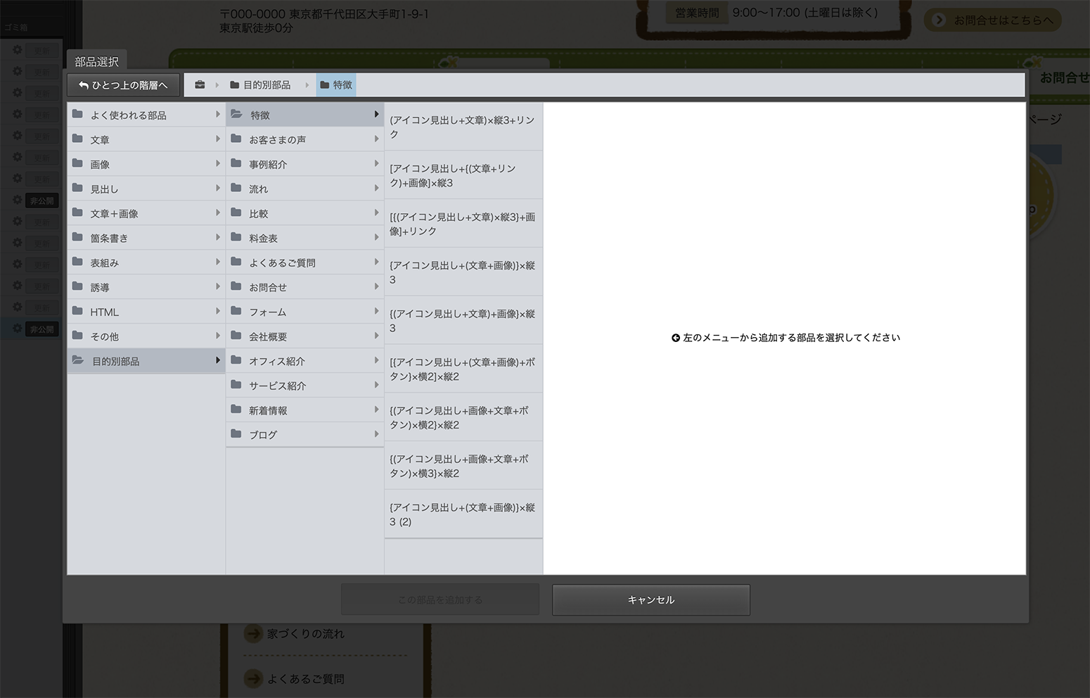Select 目的別部品 in the breadcrumb
1090x698 pixels.
coord(260,85)
